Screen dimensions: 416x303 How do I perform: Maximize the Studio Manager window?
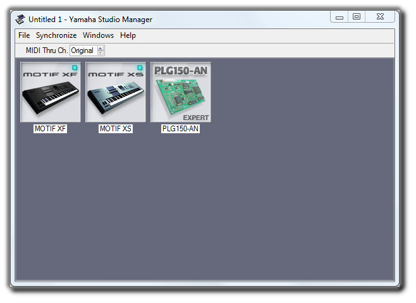(x=357, y=16)
